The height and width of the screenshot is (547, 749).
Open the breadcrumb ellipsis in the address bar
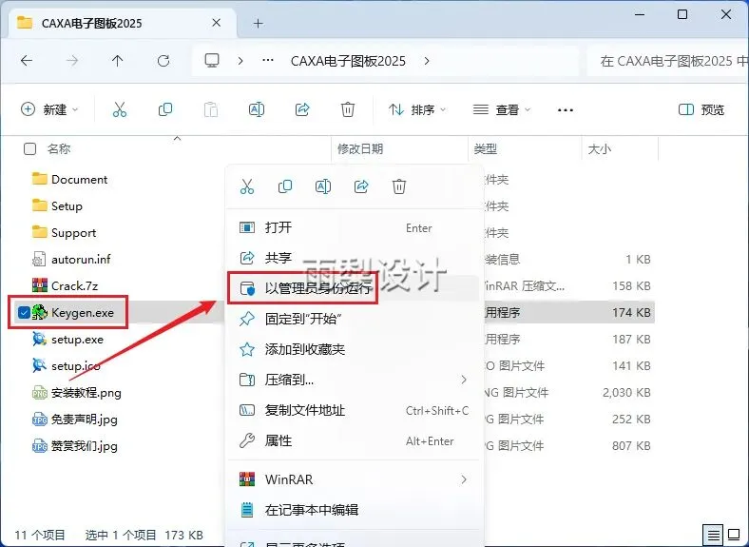268,60
